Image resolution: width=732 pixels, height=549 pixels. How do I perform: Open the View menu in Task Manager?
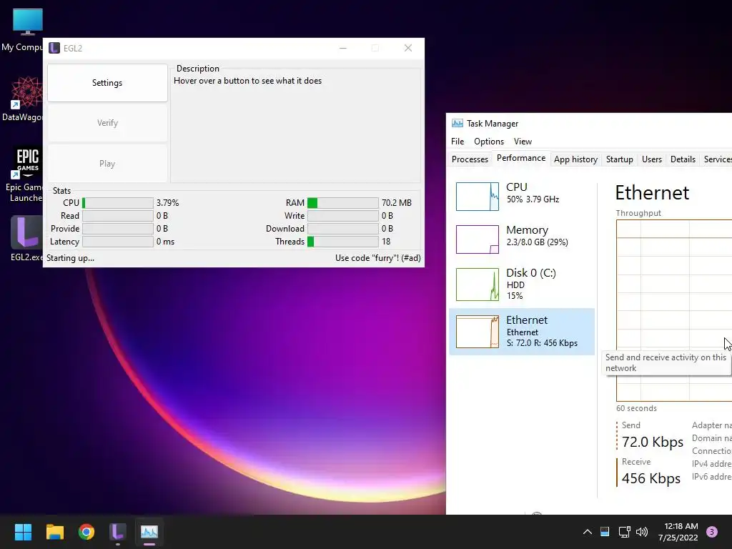523,142
